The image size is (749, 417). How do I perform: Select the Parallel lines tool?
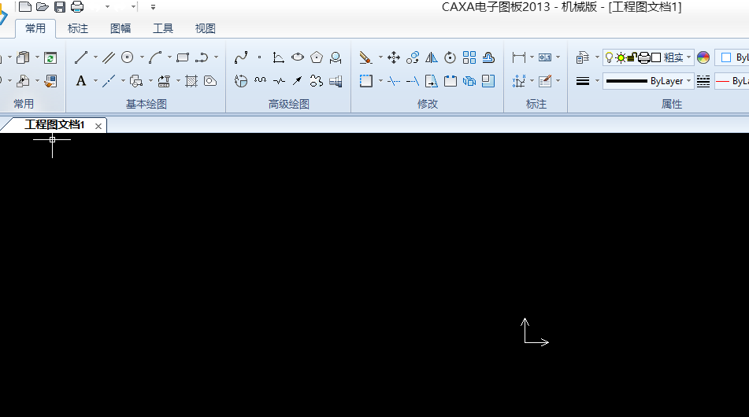click(x=109, y=57)
